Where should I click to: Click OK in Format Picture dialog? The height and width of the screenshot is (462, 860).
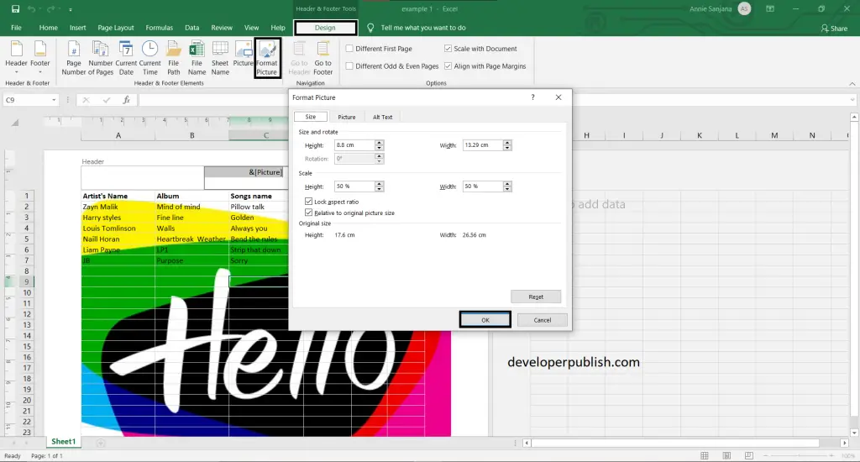[x=485, y=320]
